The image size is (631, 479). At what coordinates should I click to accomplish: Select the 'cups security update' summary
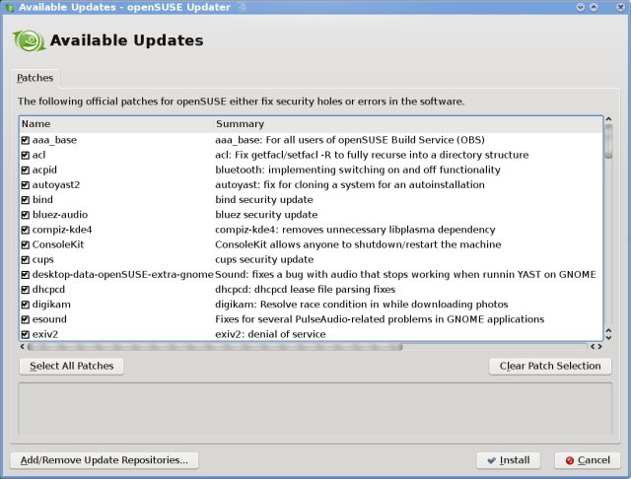[264, 259]
